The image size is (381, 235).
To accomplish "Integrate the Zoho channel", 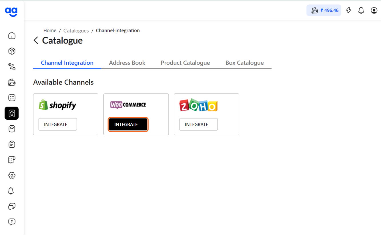I will 198,124.
